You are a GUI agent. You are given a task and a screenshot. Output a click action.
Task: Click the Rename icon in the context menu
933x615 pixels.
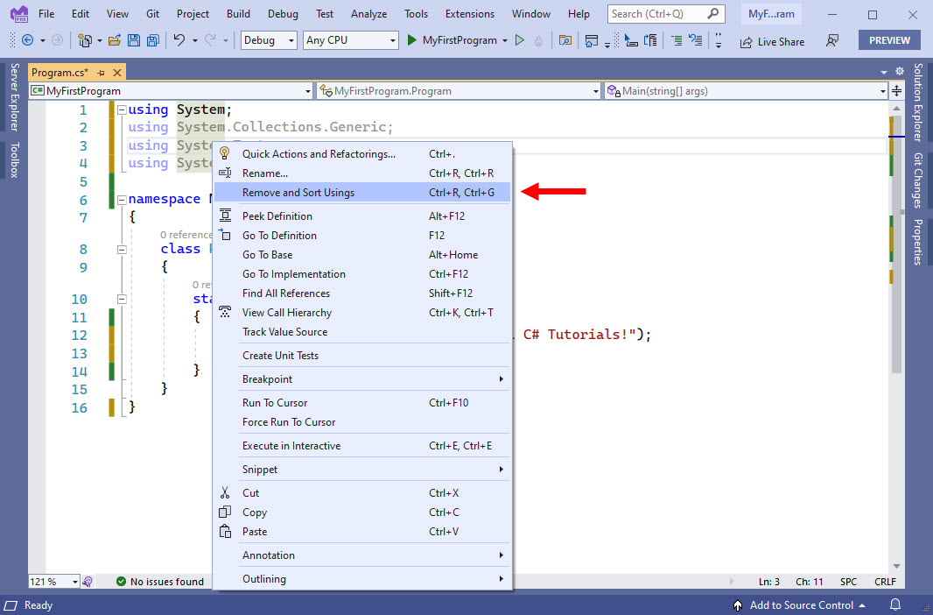pyautogui.click(x=226, y=173)
